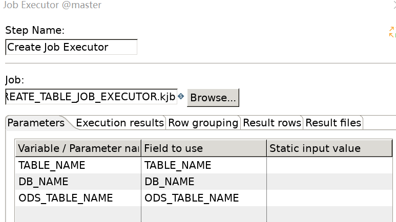
Task: Click the Variable / Parameter name column header
Action: pos(78,148)
